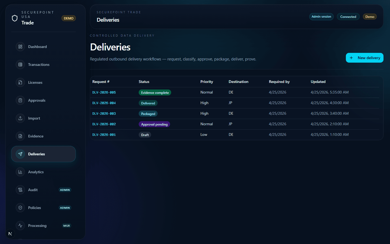Click the Low priority cell
390x244 pixels.
point(204,134)
